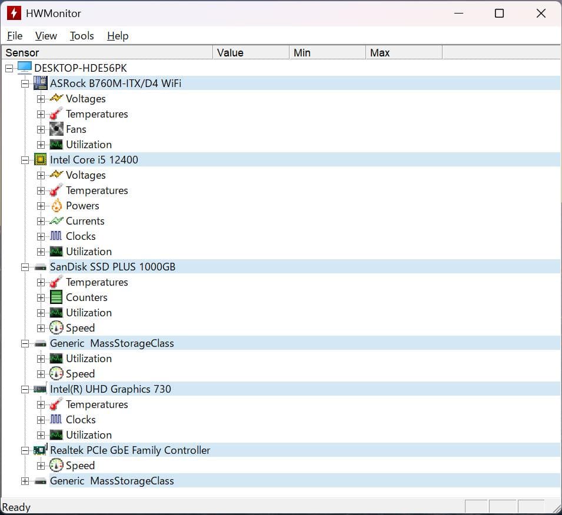Expand the bottom Generic MassStorageClass entry
Image resolution: width=562 pixels, height=515 pixels.
25,480
